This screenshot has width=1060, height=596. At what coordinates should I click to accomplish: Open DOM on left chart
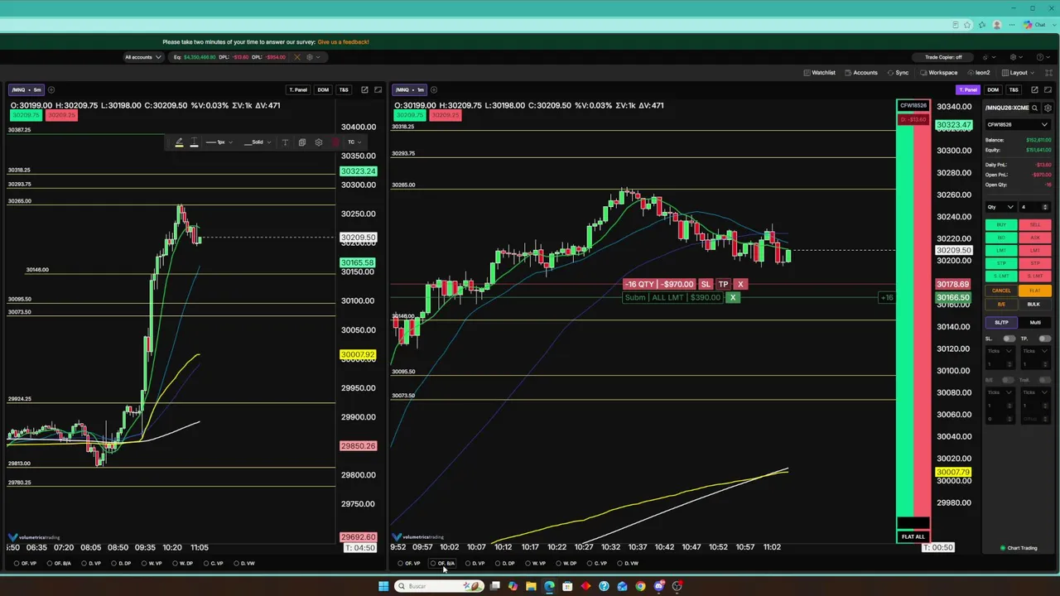pos(323,89)
